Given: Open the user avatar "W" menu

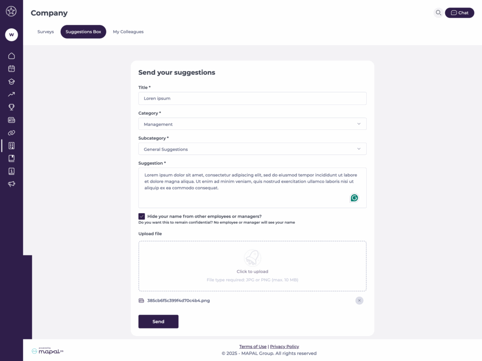Looking at the screenshot, I should click(x=11, y=34).
